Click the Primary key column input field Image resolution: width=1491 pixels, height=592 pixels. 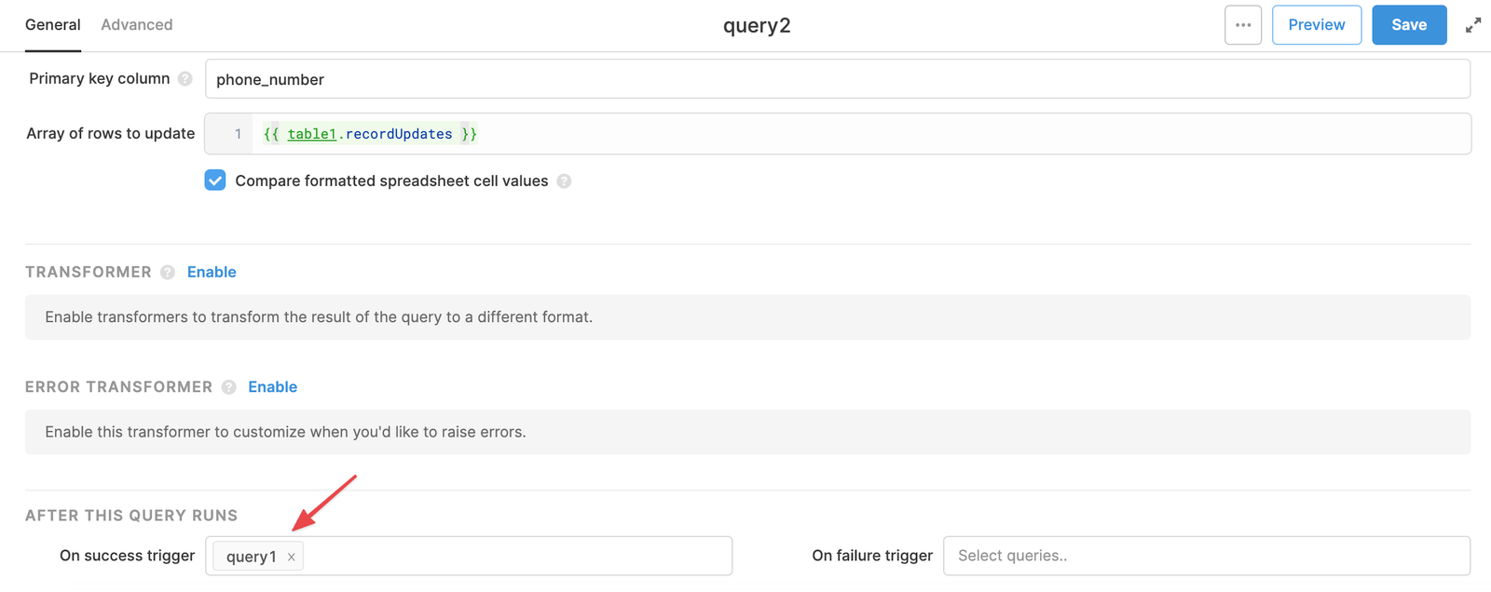pyautogui.click(x=837, y=79)
